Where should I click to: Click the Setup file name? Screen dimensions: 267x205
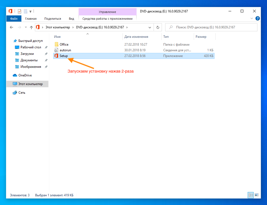tap(64, 56)
